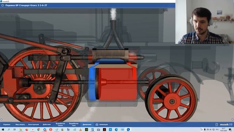This screenshot has width=234, height=132.
Task: Open the taskbar clock and date
Action: [223, 129]
